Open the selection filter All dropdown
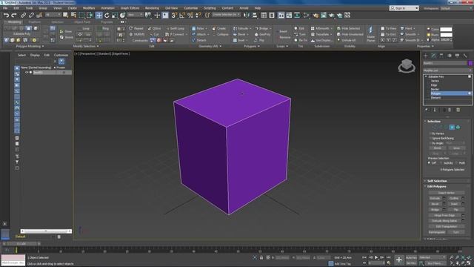Viewport: 474px width, 267px height. (x=53, y=15)
